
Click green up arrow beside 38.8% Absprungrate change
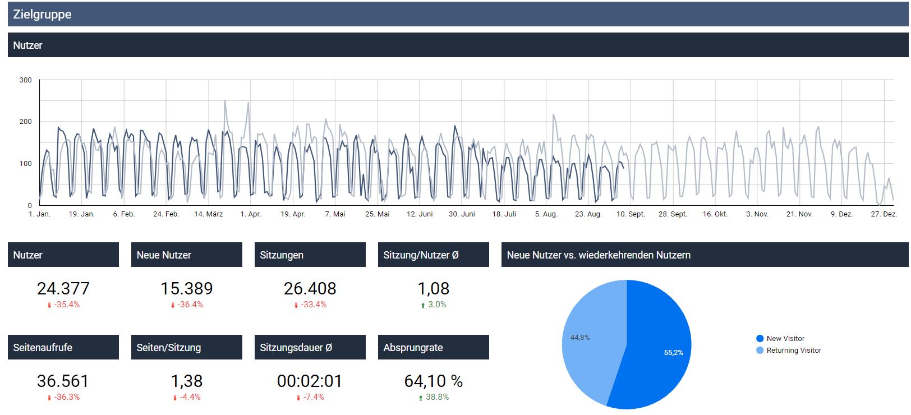point(421,398)
